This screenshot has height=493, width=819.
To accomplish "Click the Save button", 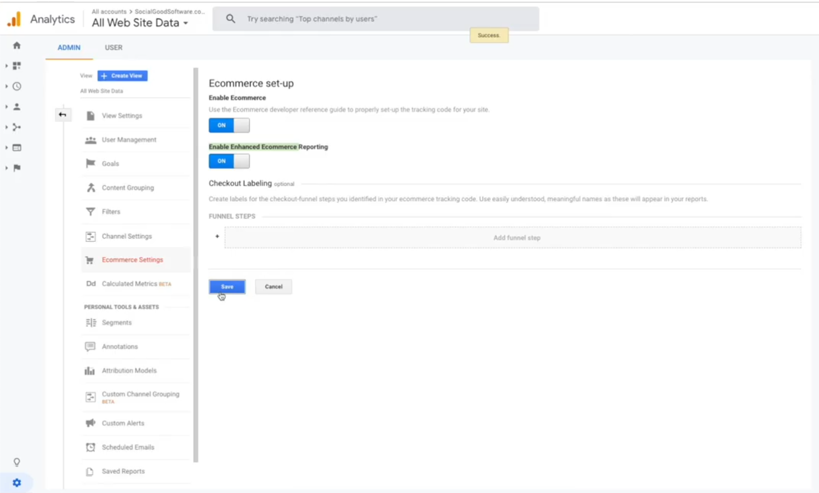I will [227, 286].
